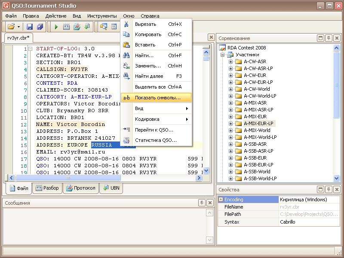Choose Показать символы... menu entry
Viewport: 344px width, 258px height.
click(158, 98)
